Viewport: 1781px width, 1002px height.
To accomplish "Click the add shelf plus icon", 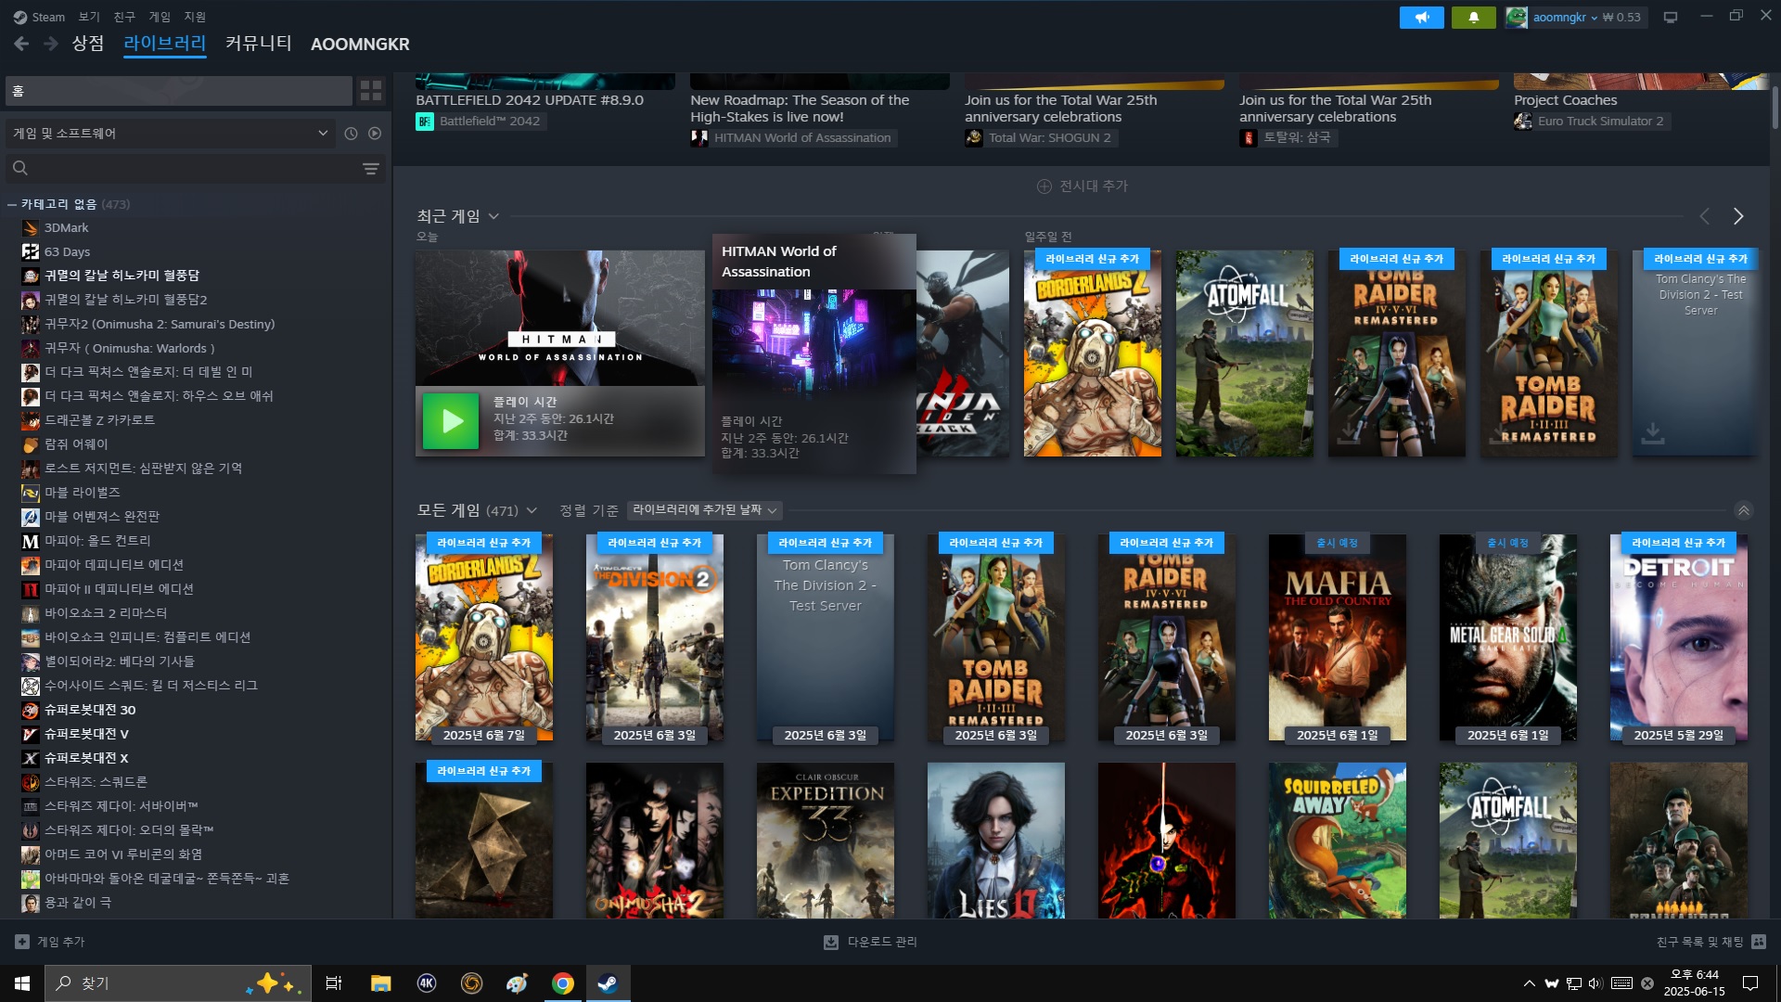I will [x=1044, y=186].
